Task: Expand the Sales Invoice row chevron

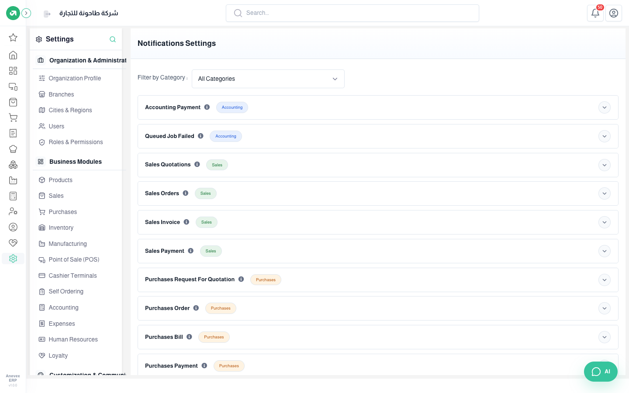Action: pos(605,222)
